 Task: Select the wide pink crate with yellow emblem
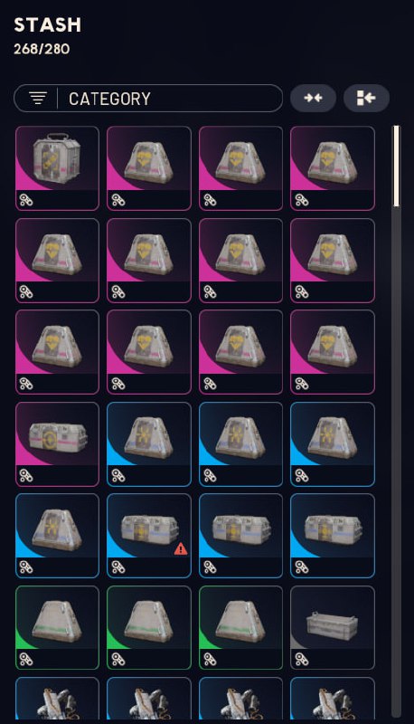(x=57, y=444)
